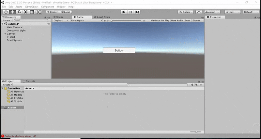Image resolution: width=261 pixels, height=139 pixels.
Task: Select the Move tool
Action: [12, 12]
